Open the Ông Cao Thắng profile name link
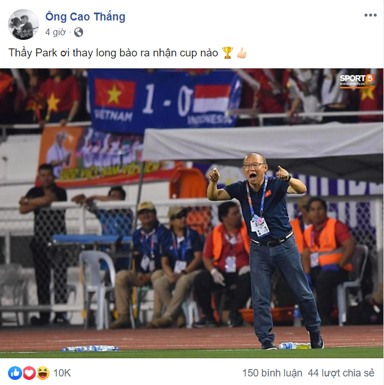 (85, 17)
